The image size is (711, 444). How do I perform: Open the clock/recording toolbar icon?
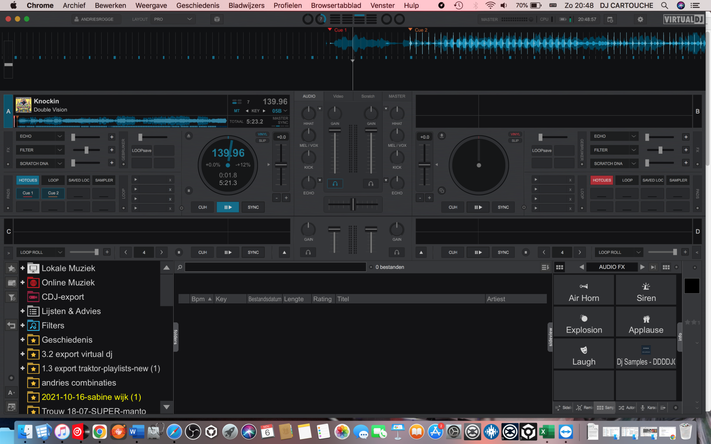tap(610, 19)
